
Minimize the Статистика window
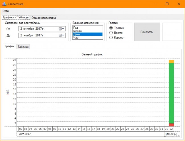[x=155, y=4]
